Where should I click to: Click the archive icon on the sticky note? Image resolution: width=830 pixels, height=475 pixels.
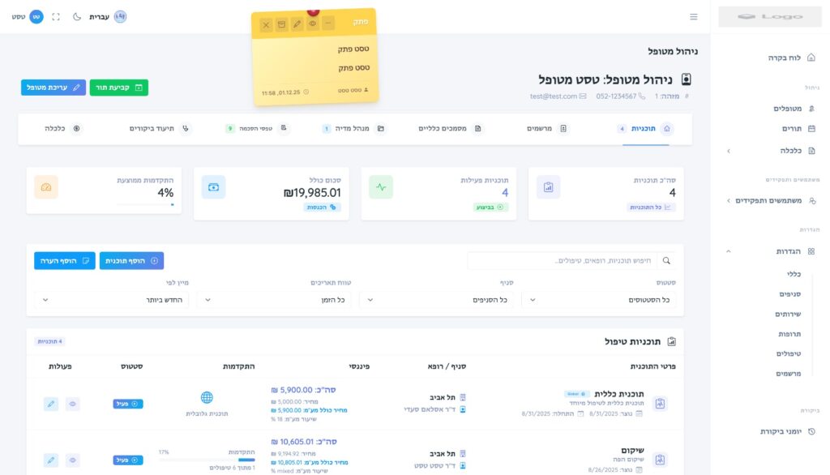tap(281, 24)
